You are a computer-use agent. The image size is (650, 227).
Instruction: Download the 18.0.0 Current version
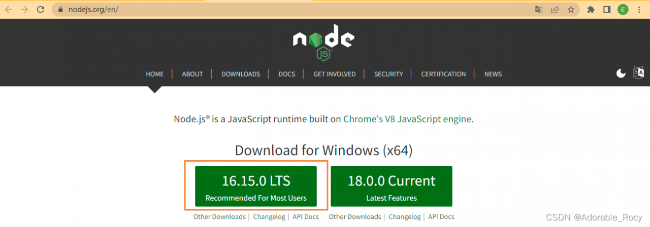[392, 186]
